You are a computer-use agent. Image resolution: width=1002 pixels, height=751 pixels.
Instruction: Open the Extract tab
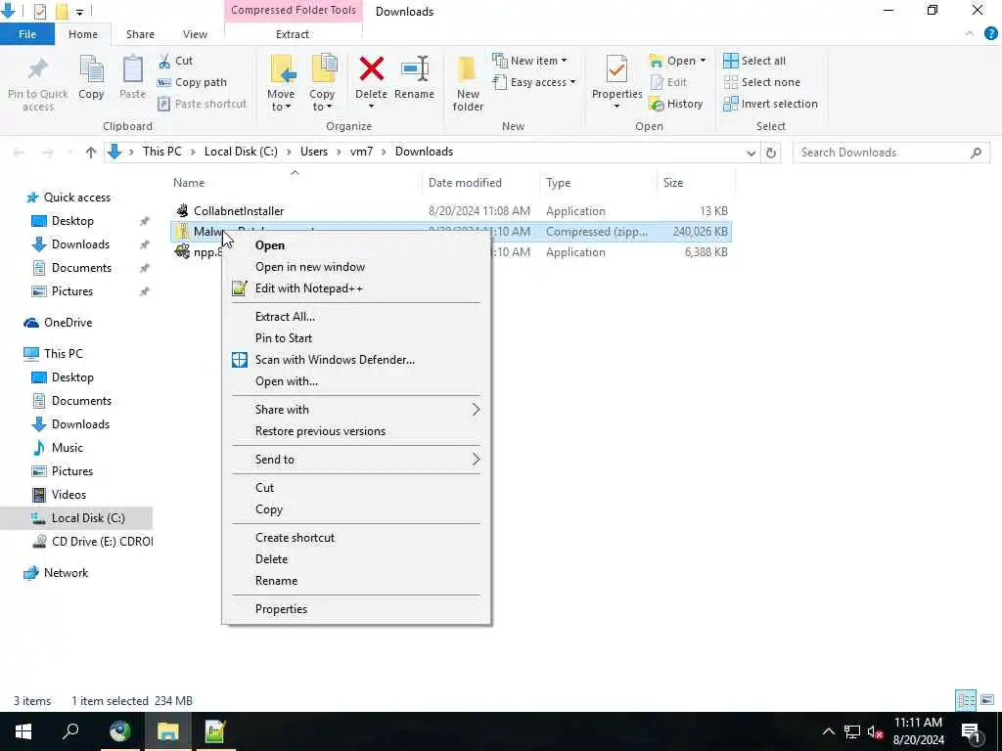(293, 34)
